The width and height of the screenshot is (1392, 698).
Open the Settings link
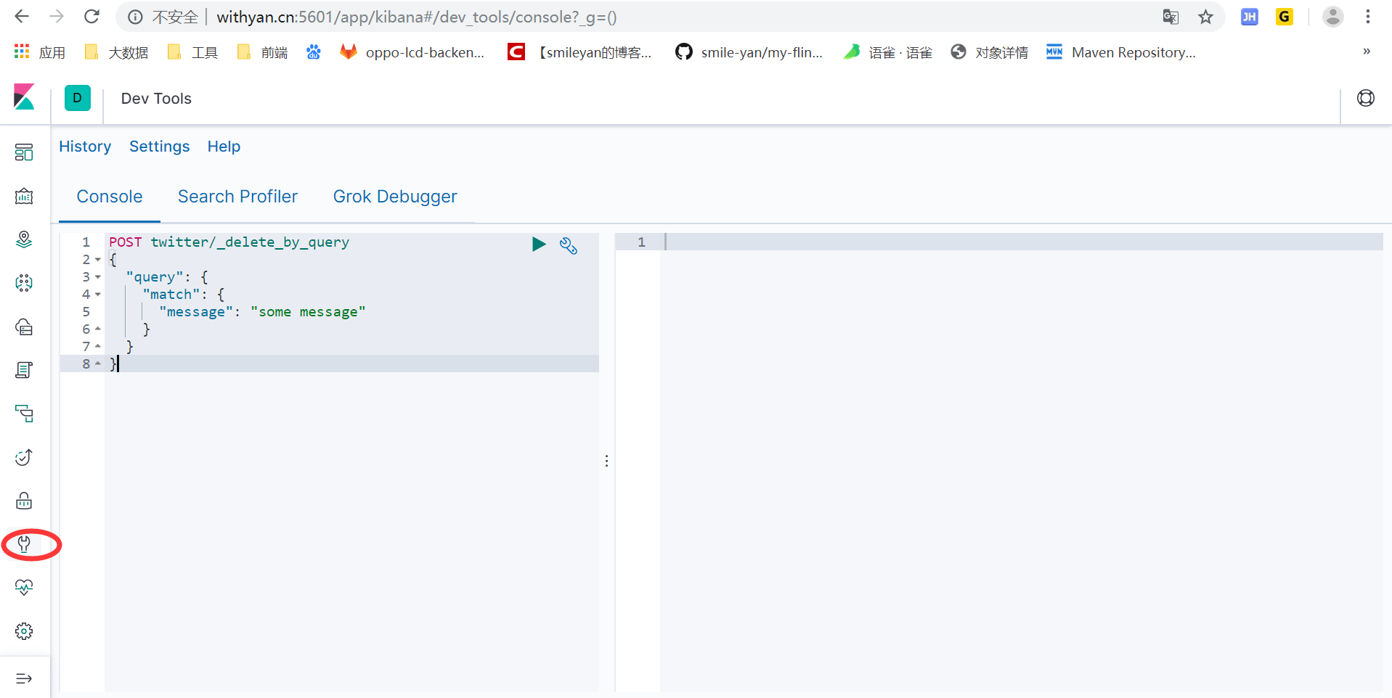tap(159, 147)
